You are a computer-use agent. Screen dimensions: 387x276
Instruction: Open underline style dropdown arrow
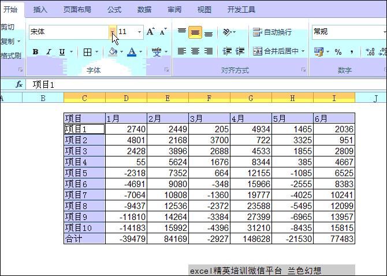click(x=71, y=52)
